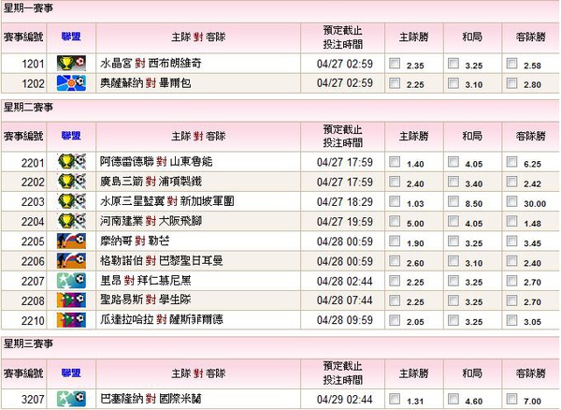Click league icon for match 2210
This screenshot has width=561, height=410.
(x=71, y=320)
